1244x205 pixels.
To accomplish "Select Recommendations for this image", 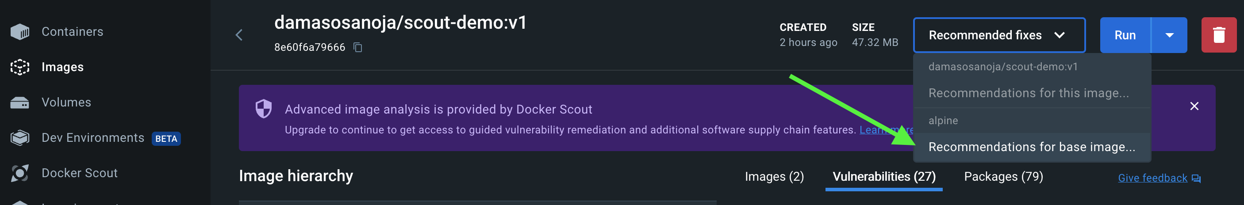I will 1028,93.
